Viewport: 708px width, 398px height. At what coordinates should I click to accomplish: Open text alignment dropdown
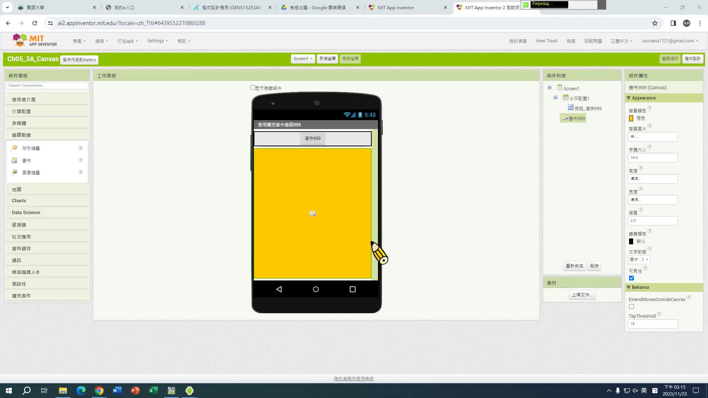(639, 260)
